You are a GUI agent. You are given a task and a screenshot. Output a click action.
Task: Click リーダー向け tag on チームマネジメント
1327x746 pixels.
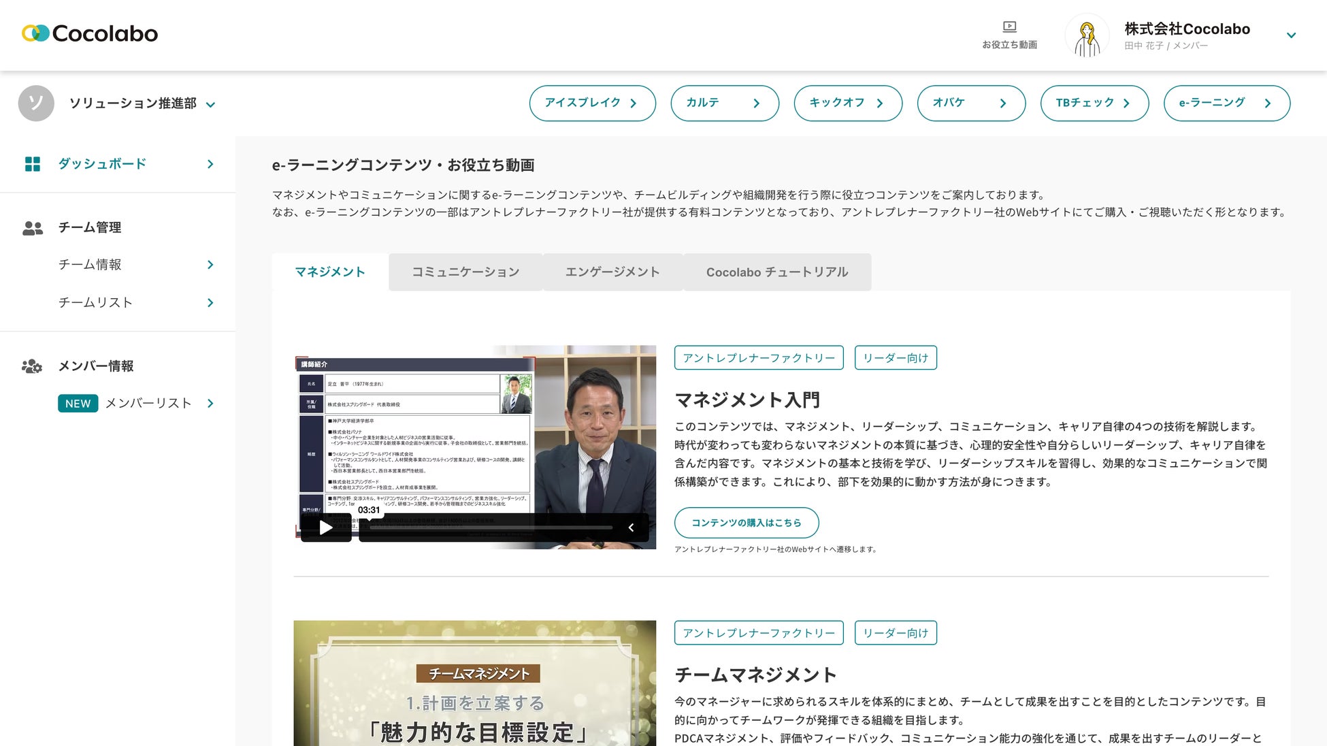[896, 633]
